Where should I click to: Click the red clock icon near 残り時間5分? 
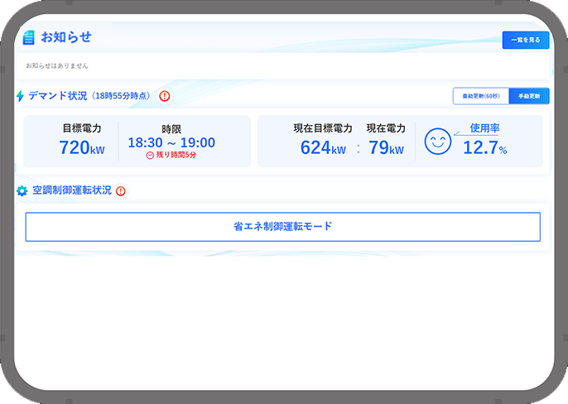coord(150,155)
